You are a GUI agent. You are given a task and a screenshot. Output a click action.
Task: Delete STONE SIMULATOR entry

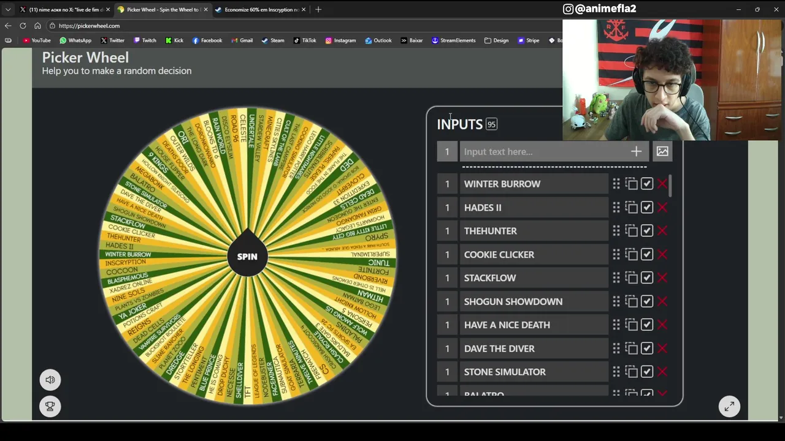coord(662,372)
